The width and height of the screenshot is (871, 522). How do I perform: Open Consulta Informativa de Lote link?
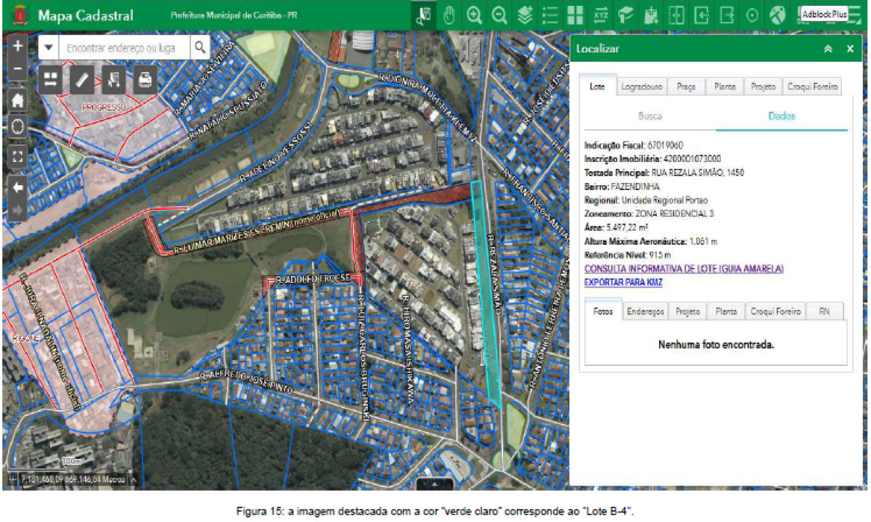[684, 269]
